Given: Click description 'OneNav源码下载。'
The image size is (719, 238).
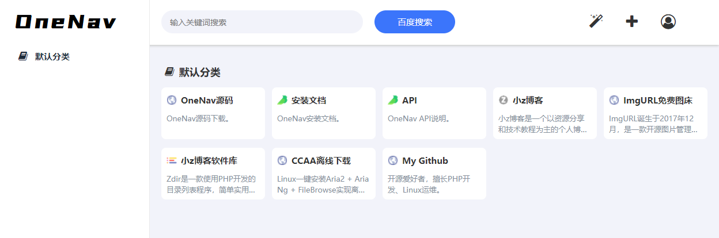Looking at the screenshot, I should coord(198,119).
